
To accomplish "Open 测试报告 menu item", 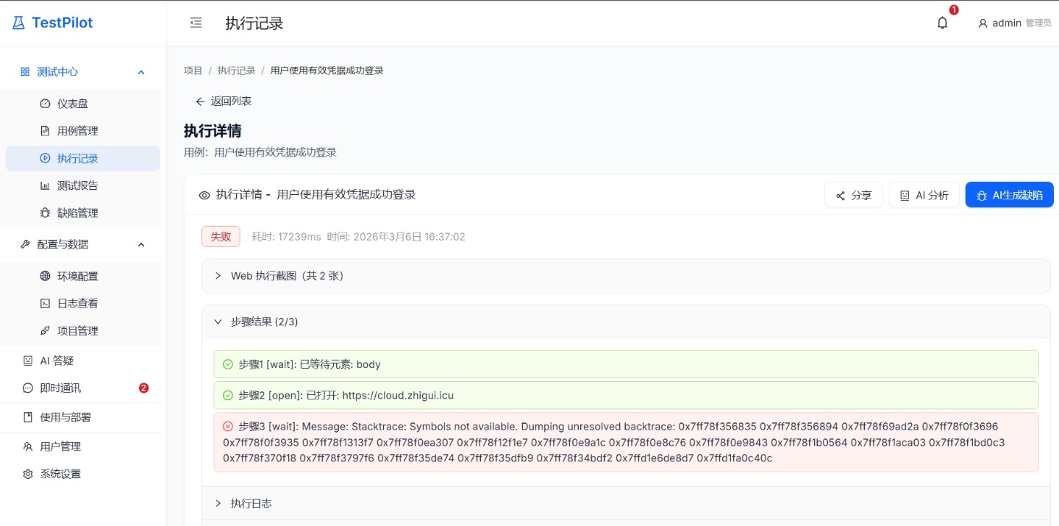I will pos(83,185).
